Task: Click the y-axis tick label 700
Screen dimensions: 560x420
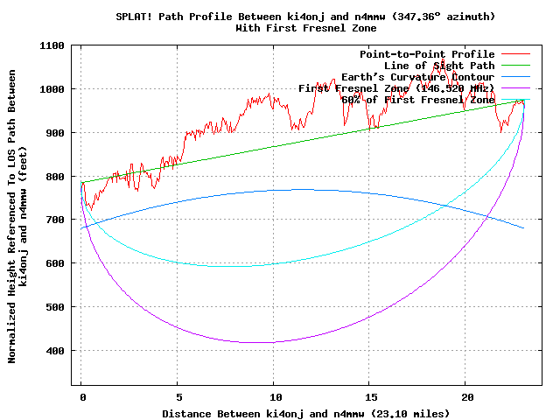Action: click(55, 220)
